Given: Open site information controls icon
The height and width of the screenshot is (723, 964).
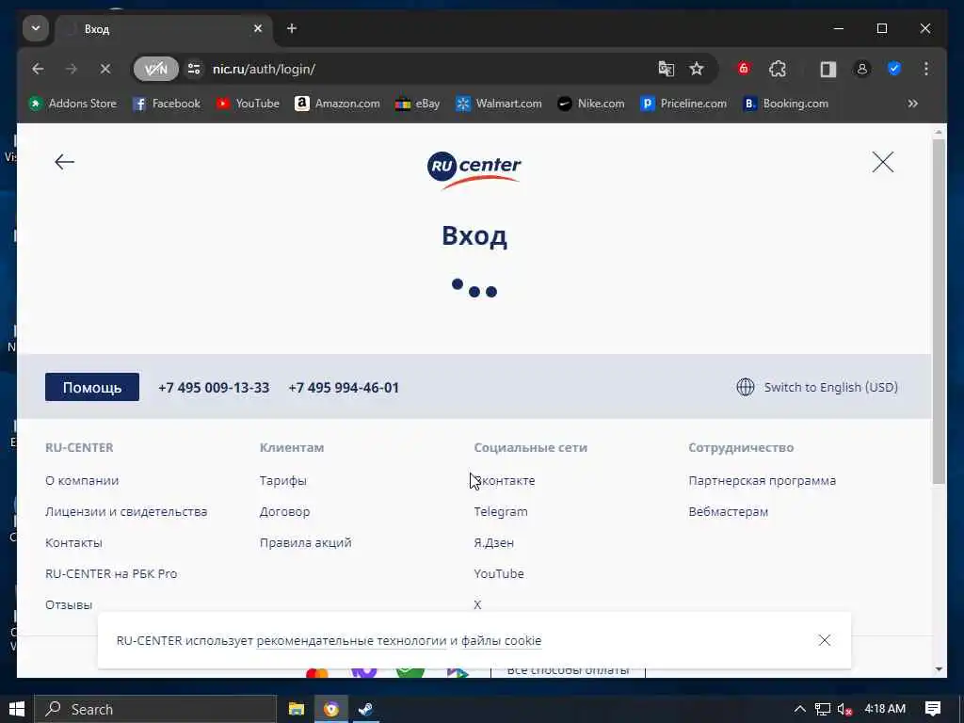Looking at the screenshot, I should [x=194, y=69].
